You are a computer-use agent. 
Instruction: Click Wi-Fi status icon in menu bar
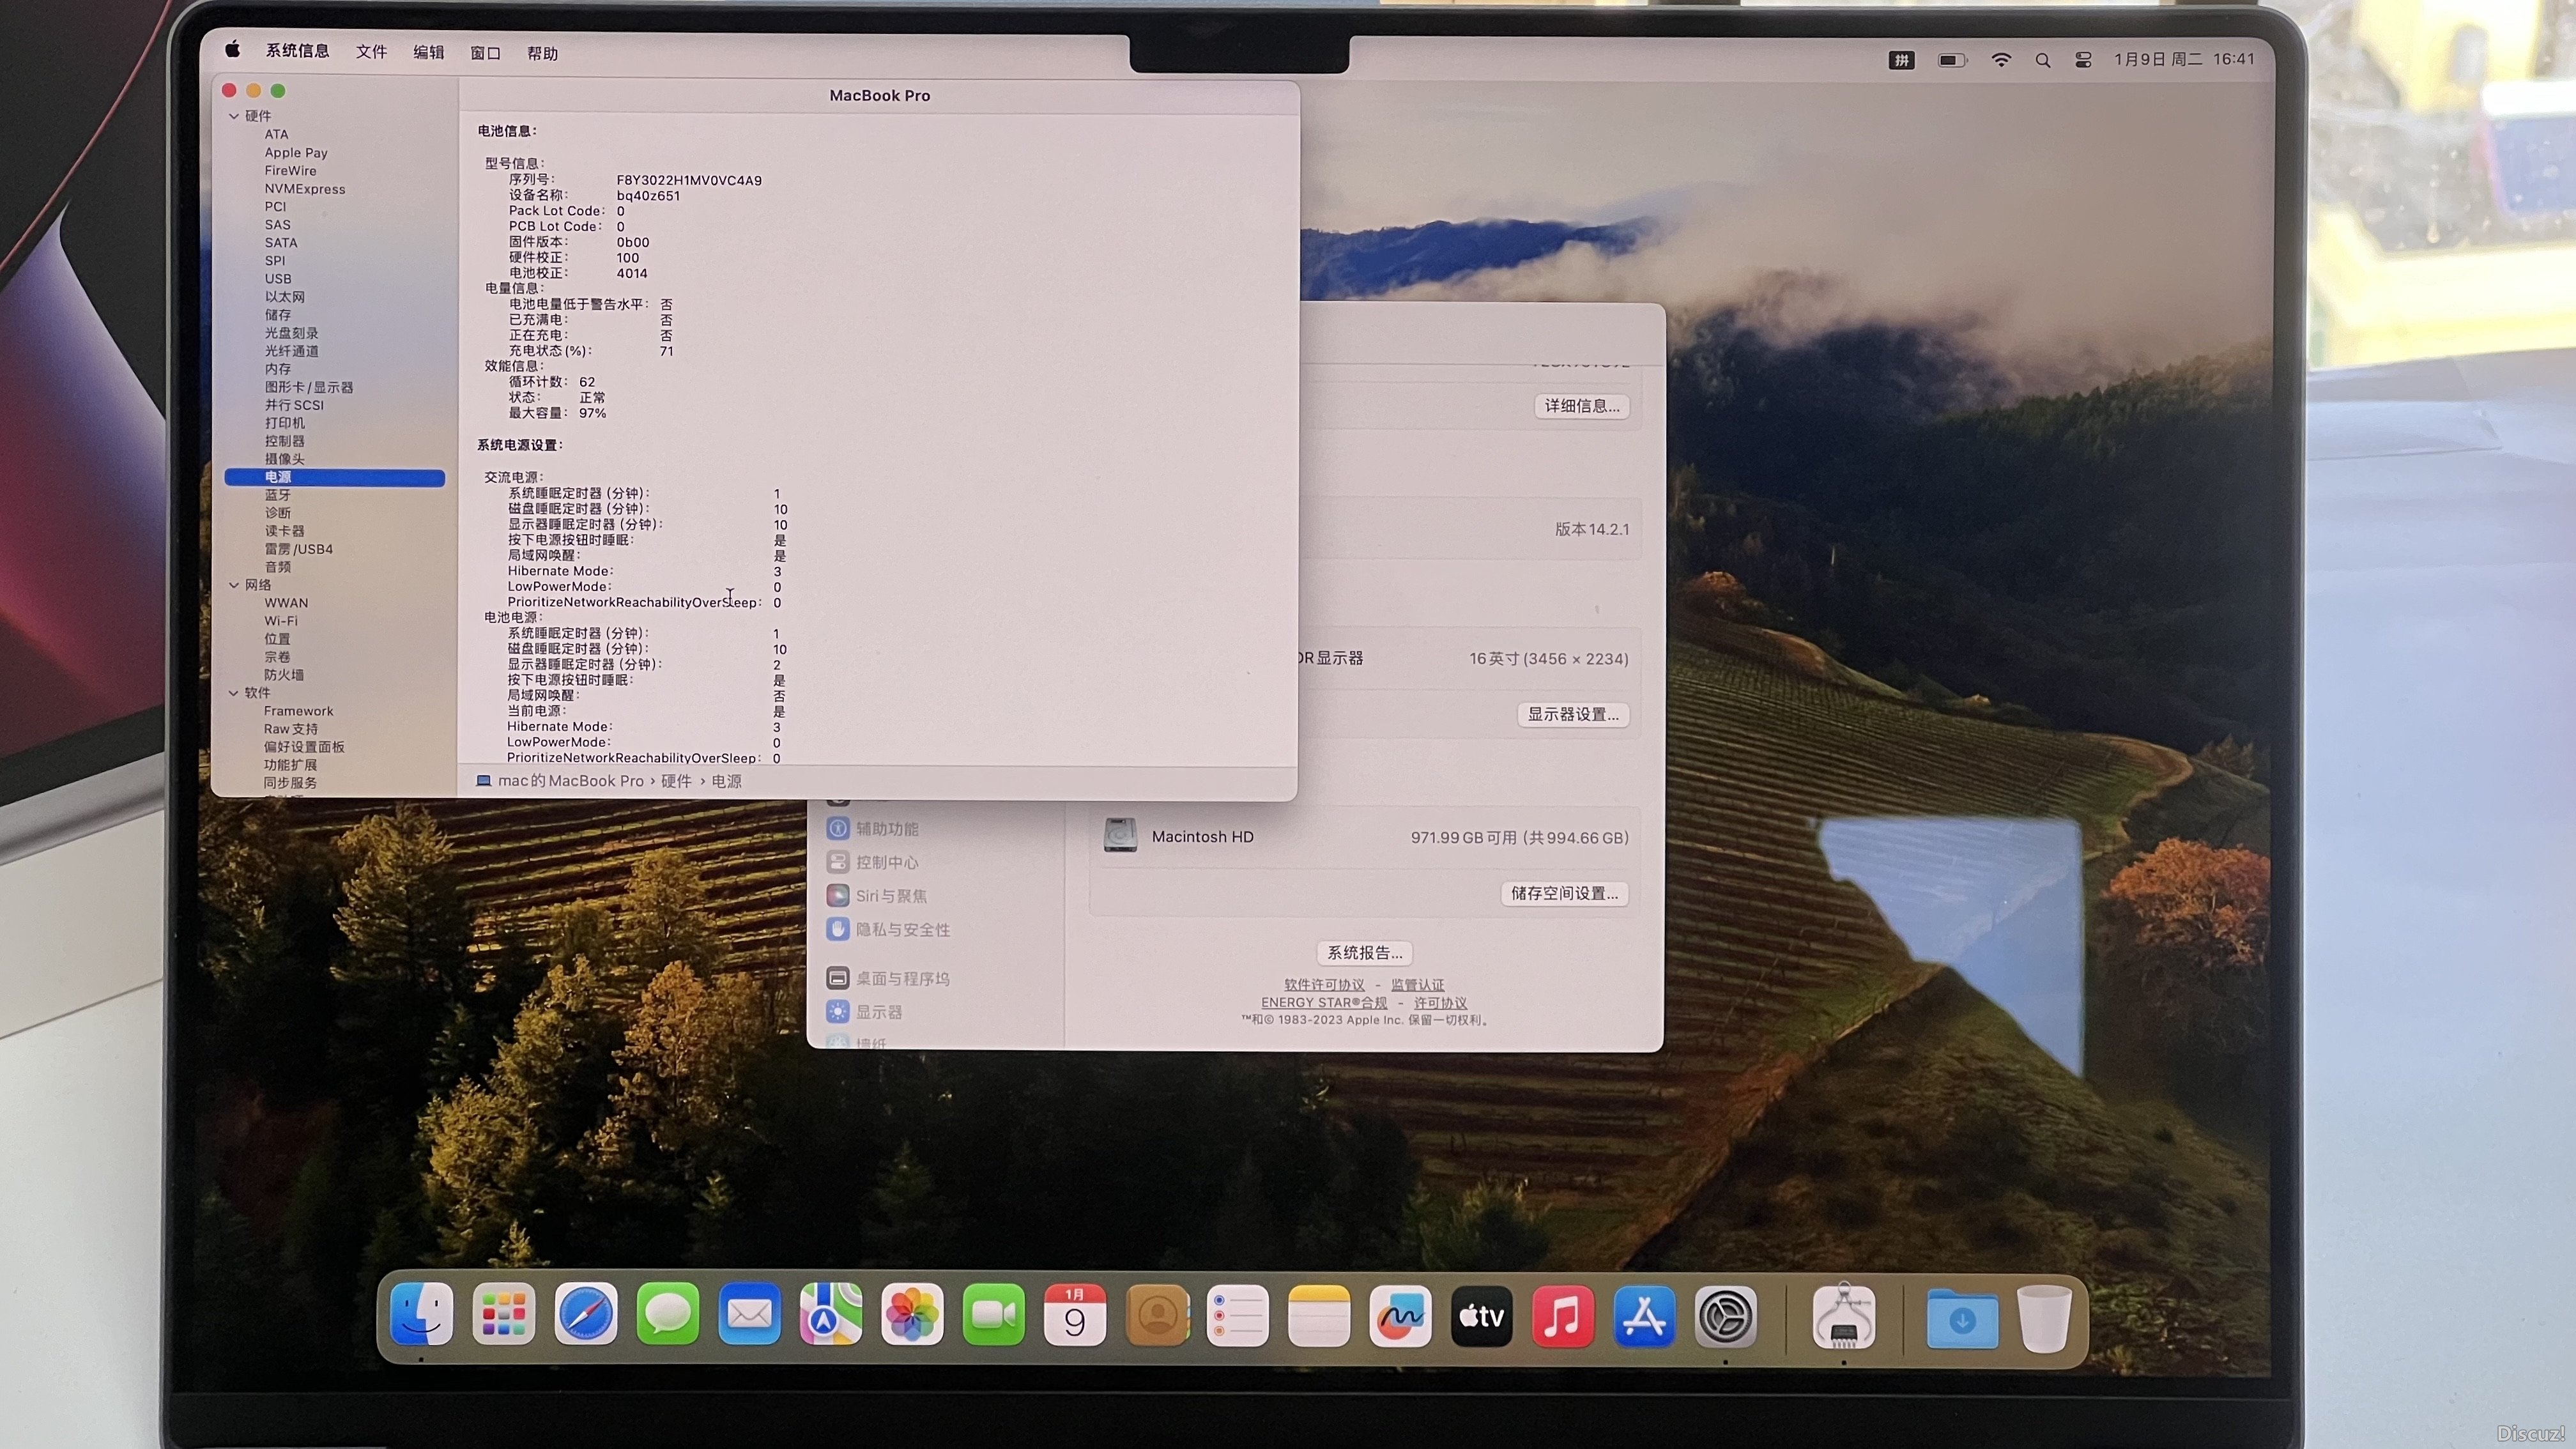pos(2001,60)
